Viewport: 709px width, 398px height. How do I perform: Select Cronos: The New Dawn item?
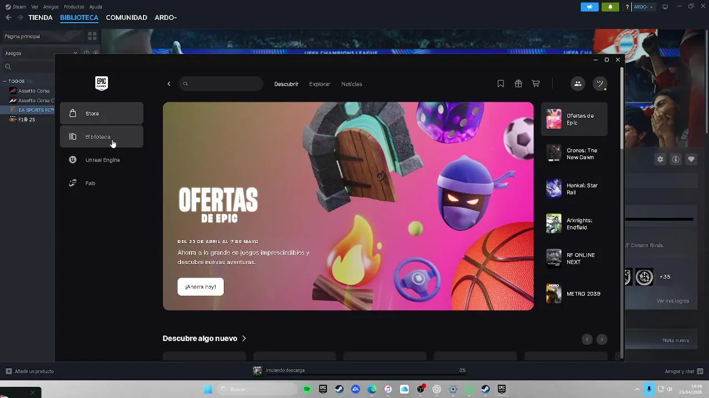pyautogui.click(x=574, y=154)
